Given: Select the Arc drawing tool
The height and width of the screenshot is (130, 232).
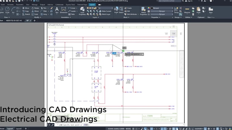Looking at the screenshot, I should pos(13,10).
